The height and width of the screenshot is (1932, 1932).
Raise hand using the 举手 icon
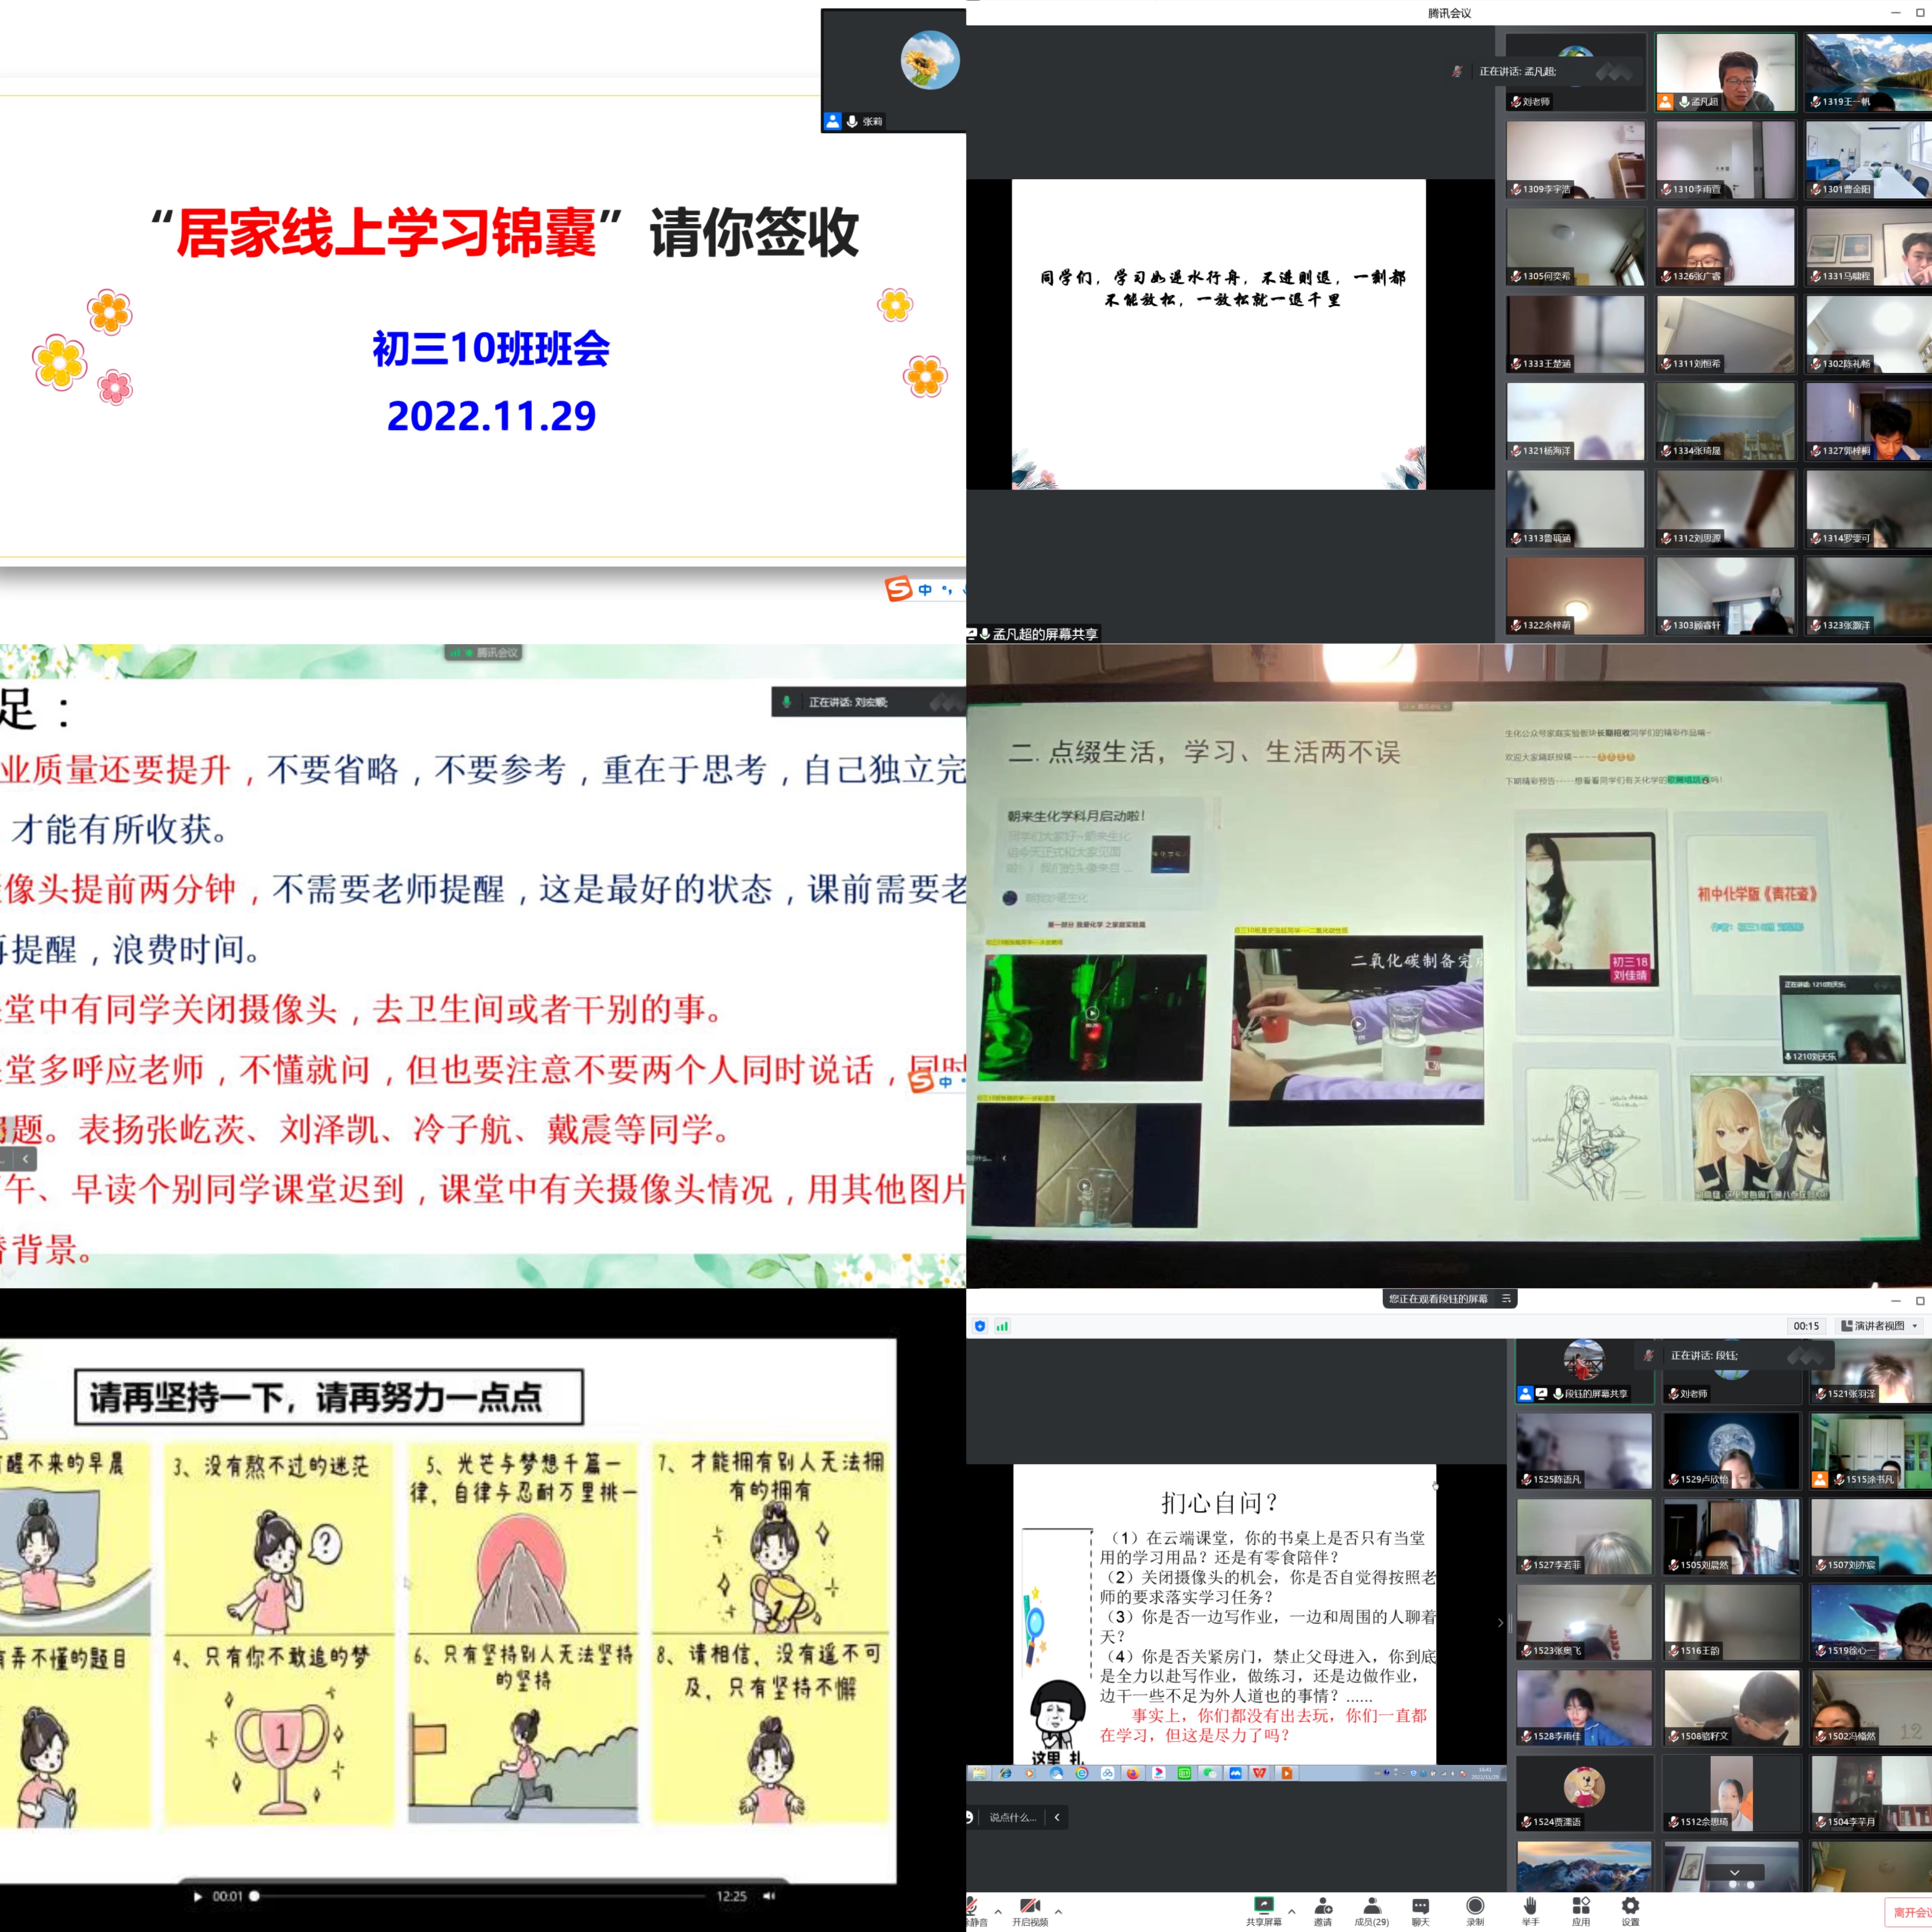coord(1530,1906)
